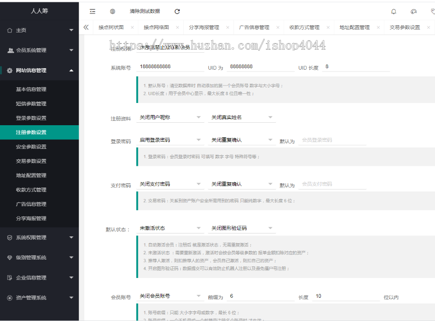This screenshot has height=321, width=435.
Task: Click the home icon beside 主页
Action: click(x=10, y=30)
